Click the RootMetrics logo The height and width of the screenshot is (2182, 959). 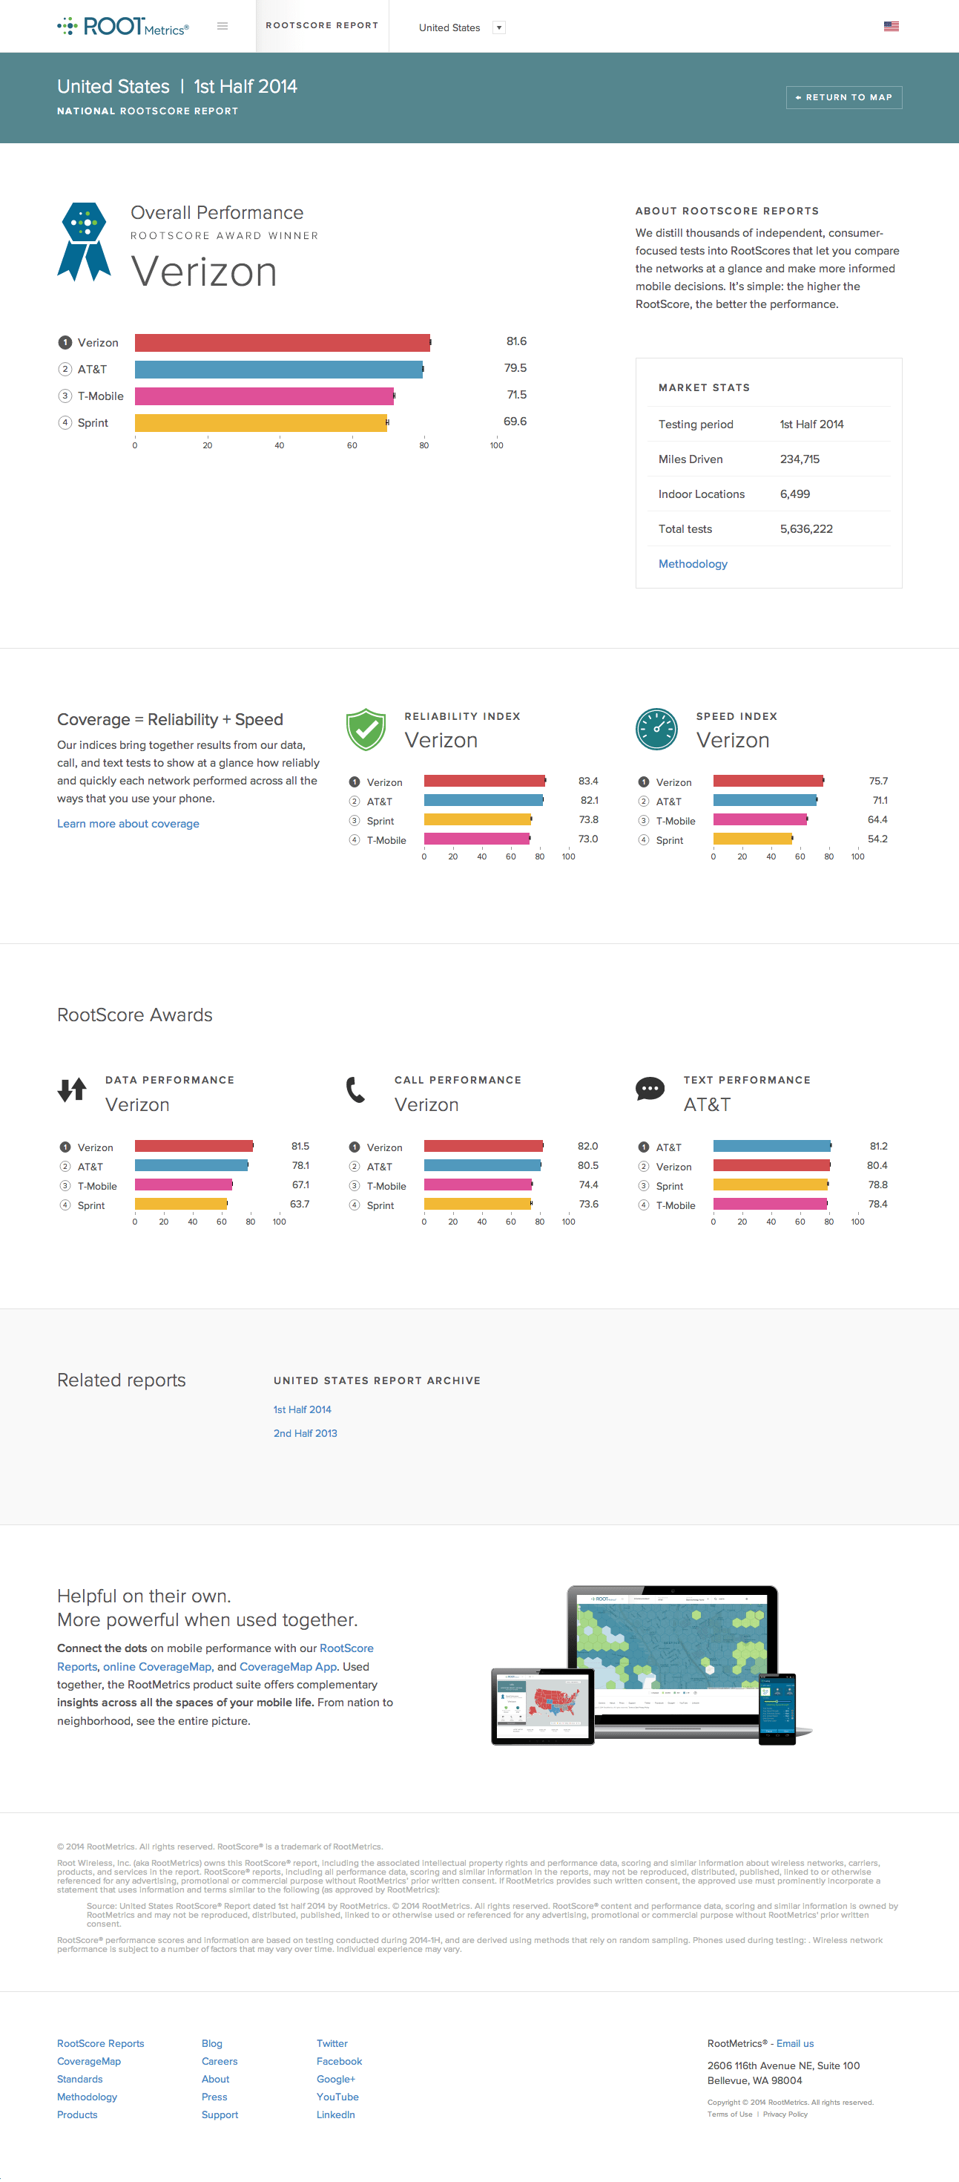coord(122,26)
